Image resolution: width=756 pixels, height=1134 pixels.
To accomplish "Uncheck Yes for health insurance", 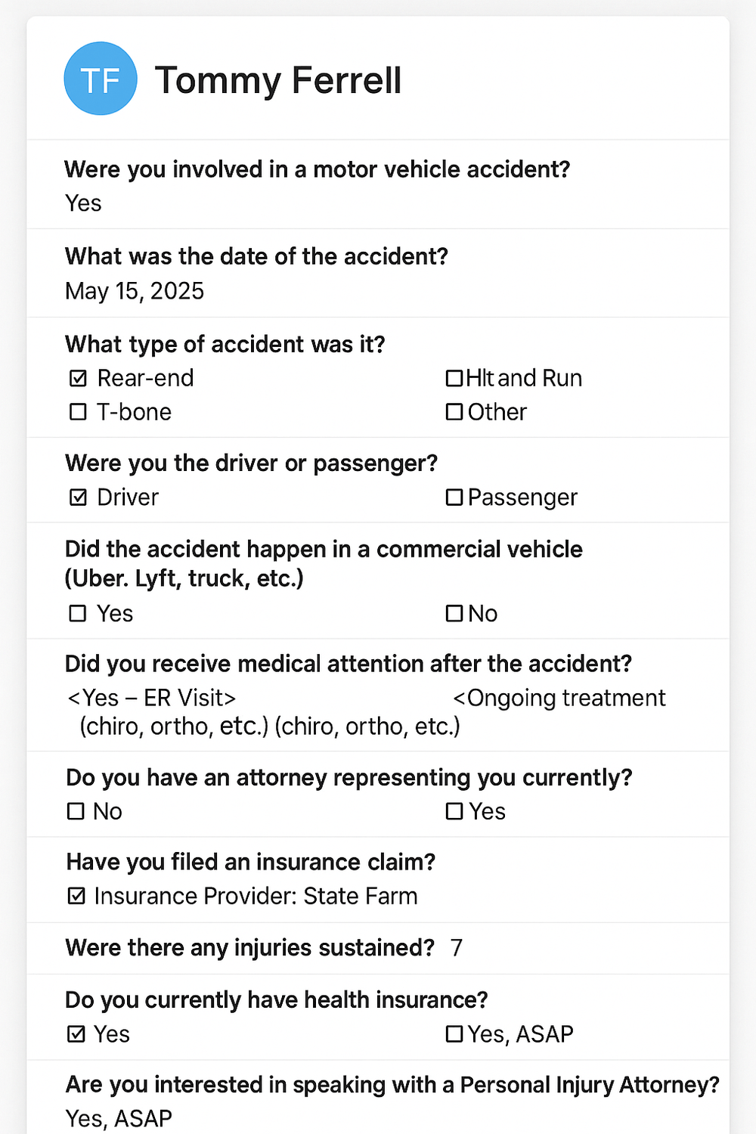I will pos(76,1033).
